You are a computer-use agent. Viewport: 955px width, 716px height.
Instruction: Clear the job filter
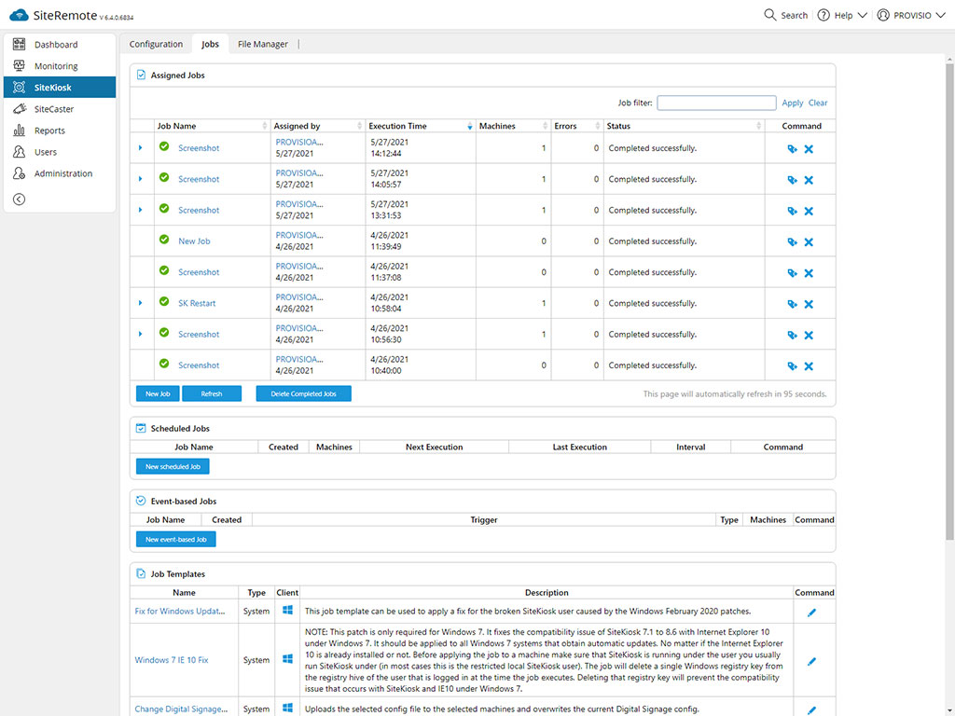817,103
